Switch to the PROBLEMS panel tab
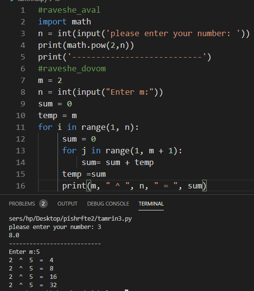 [x=22, y=204]
